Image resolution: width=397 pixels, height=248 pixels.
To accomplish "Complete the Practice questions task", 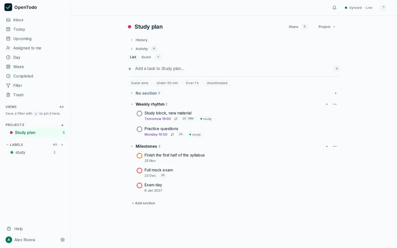I will pyautogui.click(x=140, y=129).
